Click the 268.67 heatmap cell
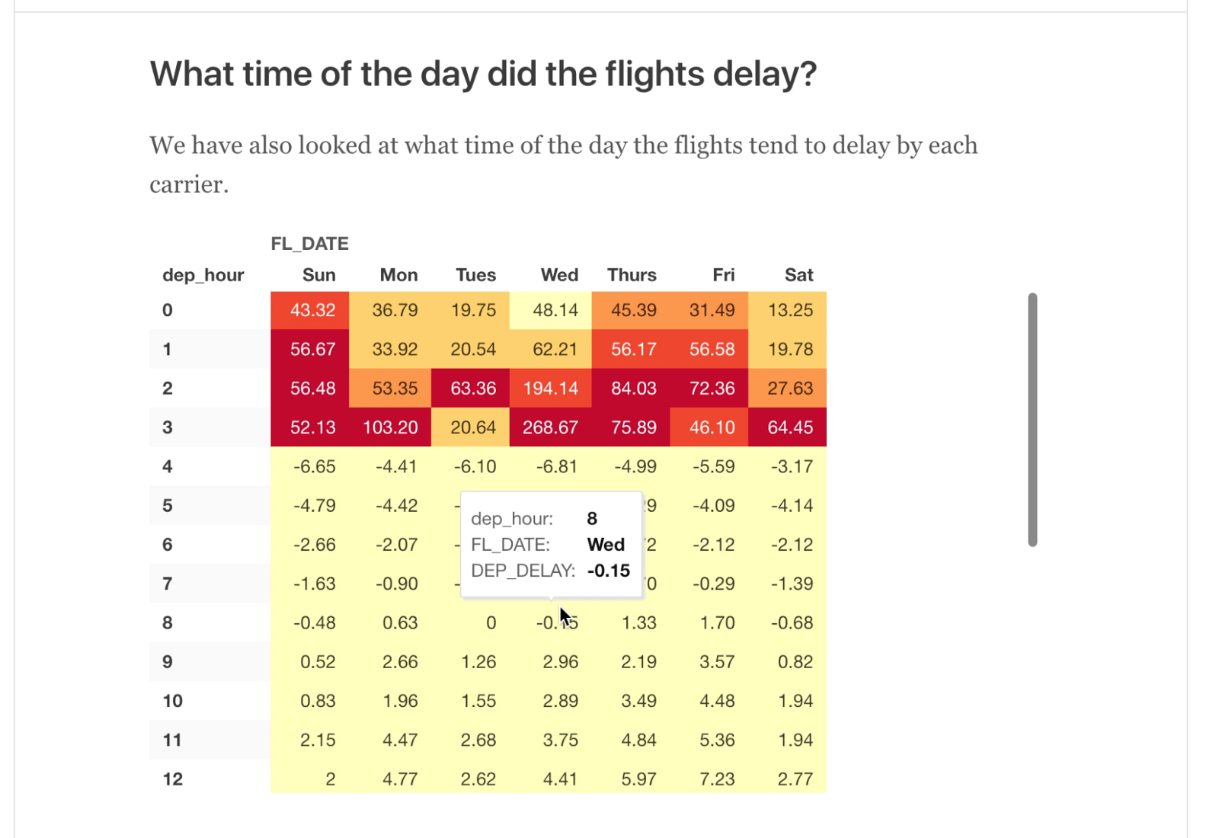The height and width of the screenshot is (838, 1219). pyautogui.click(x=550, y=427)
